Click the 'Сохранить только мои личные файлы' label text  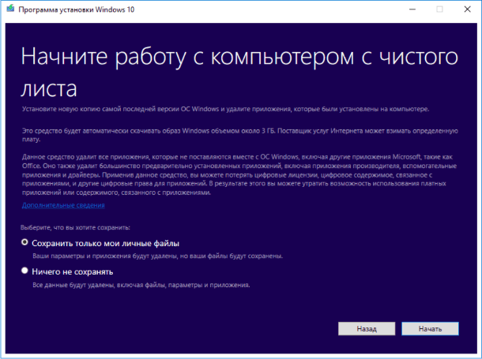point(106,242)
